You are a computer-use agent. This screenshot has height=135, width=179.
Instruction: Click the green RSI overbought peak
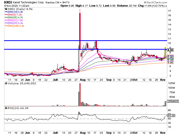click(x=79, y=113)
